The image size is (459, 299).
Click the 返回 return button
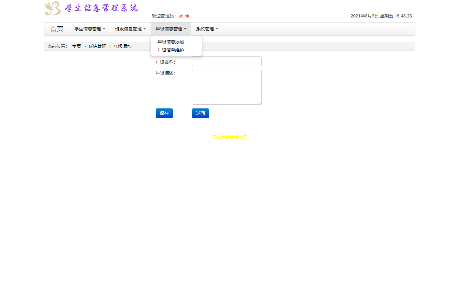(x=200, y=113)
